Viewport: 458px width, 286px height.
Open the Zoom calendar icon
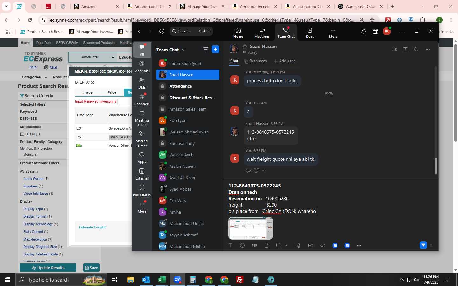pos(375,31)
